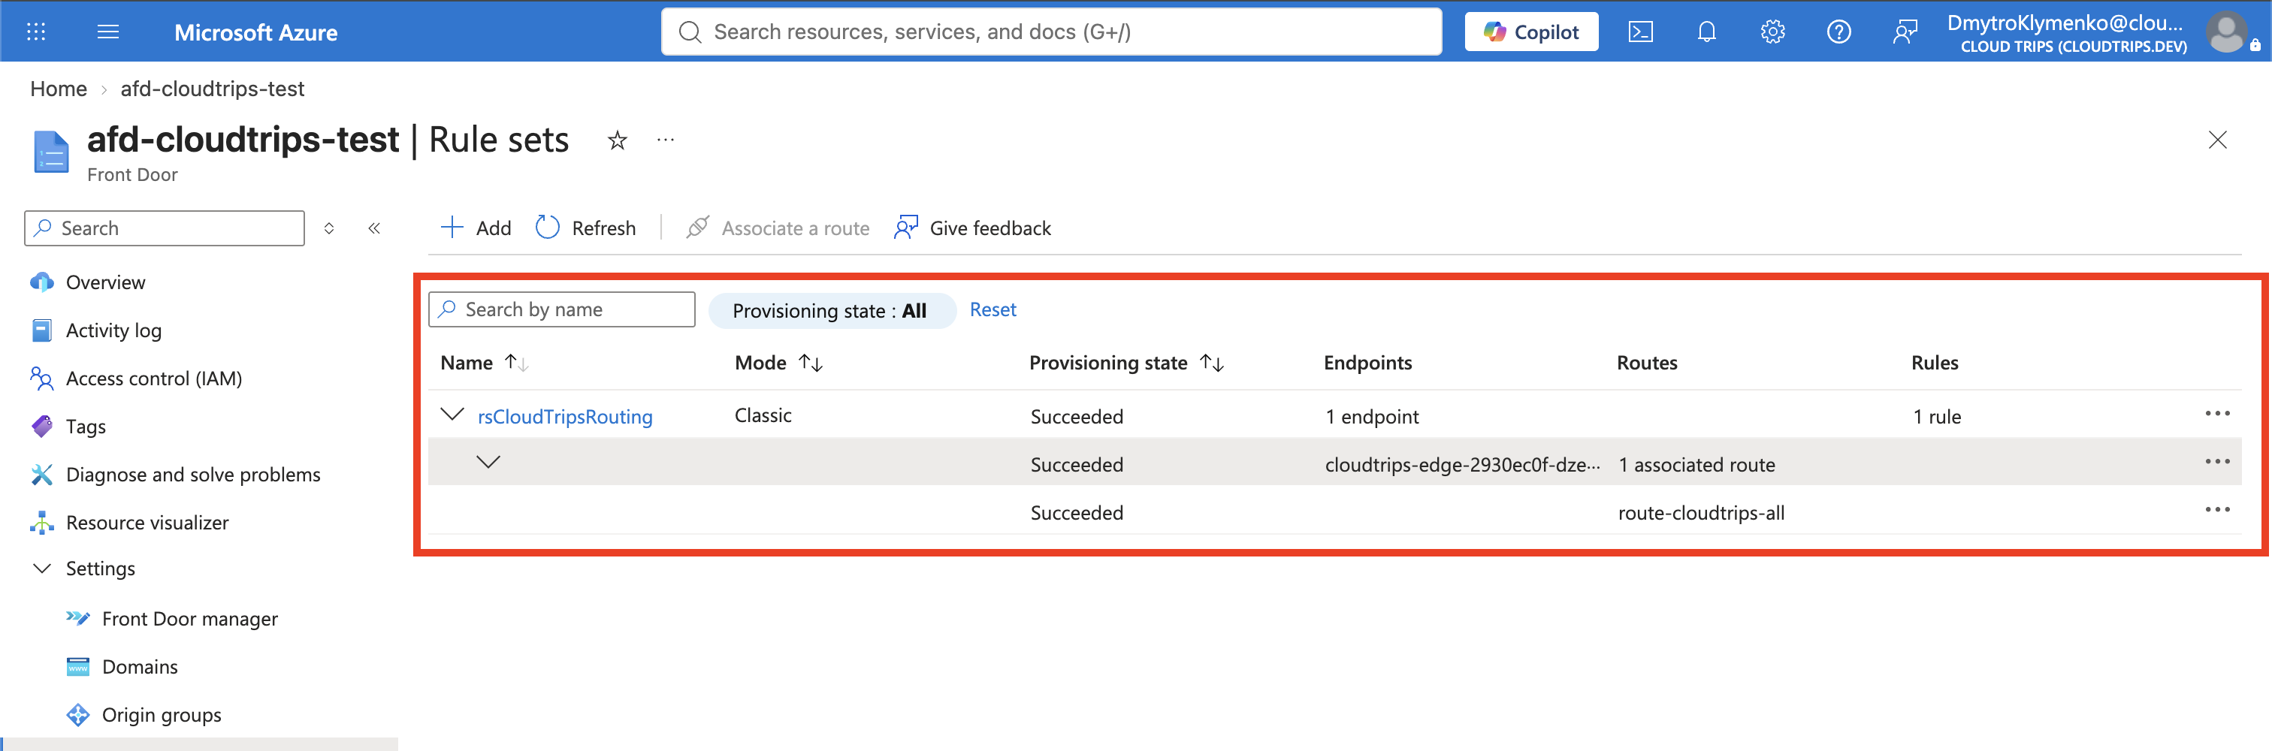
Task: Open Diagnose and solve problems
Action: tap(192, 474)
